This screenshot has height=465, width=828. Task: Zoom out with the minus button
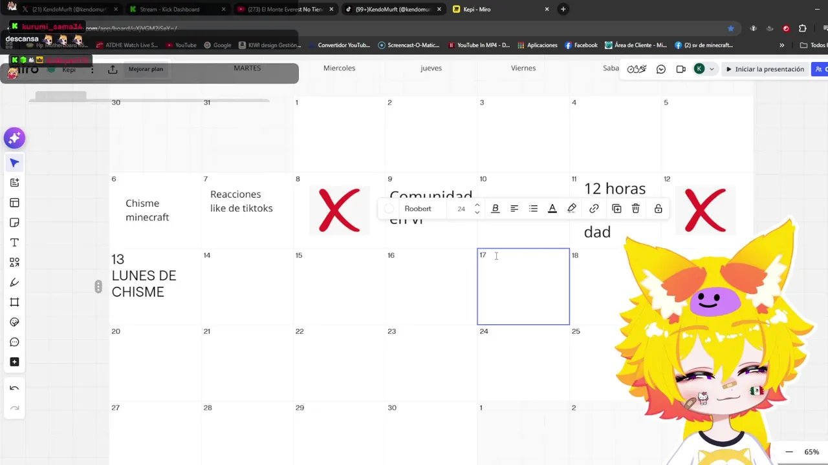click(x=789, y=452)
